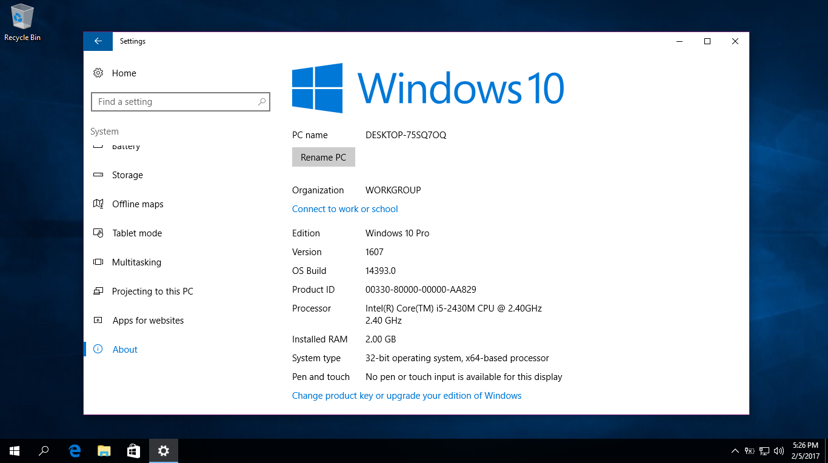Launch Microsoft Edge from taskbar
The width and height of the screenshot is (828, 463).
pyautogui.click(x=75, y=451)
